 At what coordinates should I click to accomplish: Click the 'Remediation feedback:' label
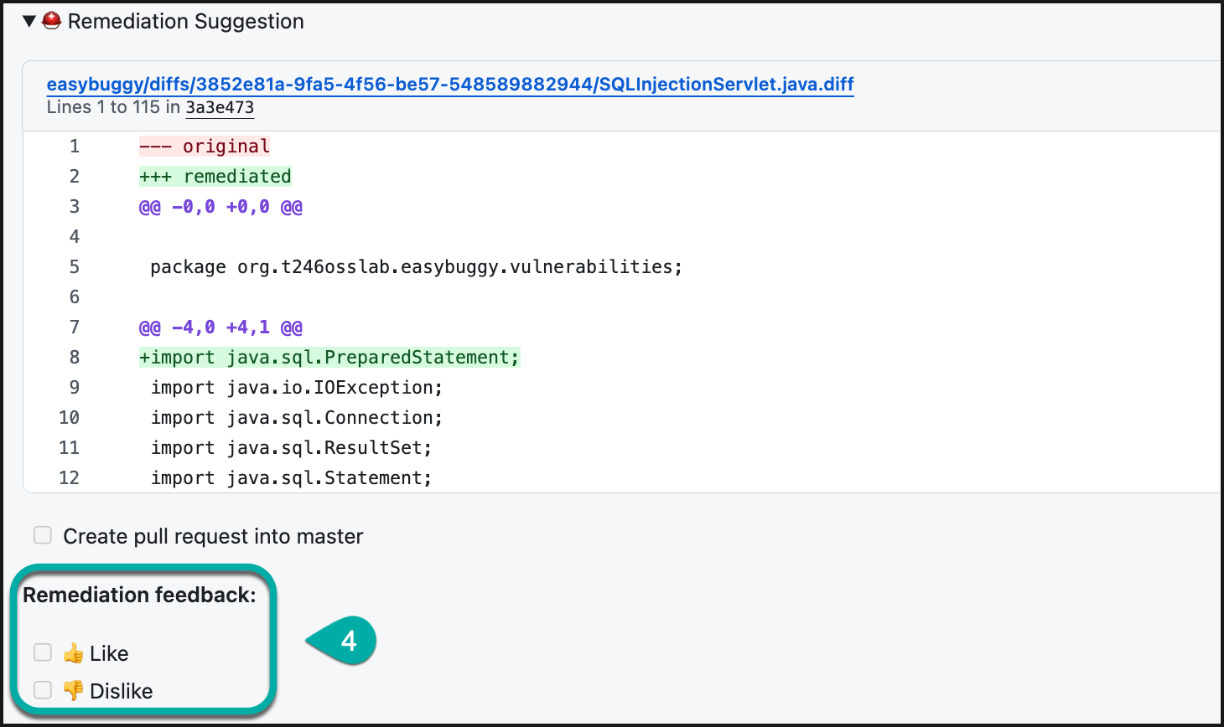click(139, 596)
